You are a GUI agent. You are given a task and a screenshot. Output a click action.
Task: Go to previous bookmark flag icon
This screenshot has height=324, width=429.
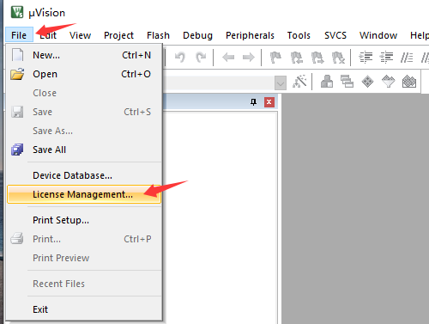297,58
